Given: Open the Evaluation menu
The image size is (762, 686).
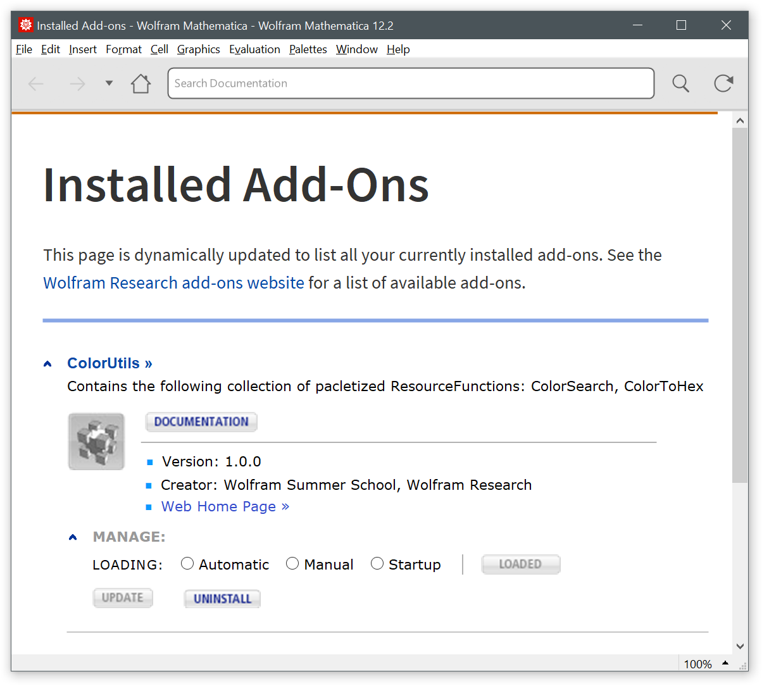Looking at the screenshot, I should (254, 49).
